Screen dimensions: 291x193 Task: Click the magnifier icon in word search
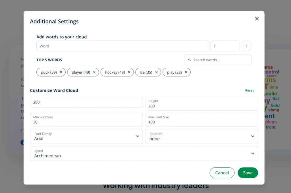[x=190, y=60]
